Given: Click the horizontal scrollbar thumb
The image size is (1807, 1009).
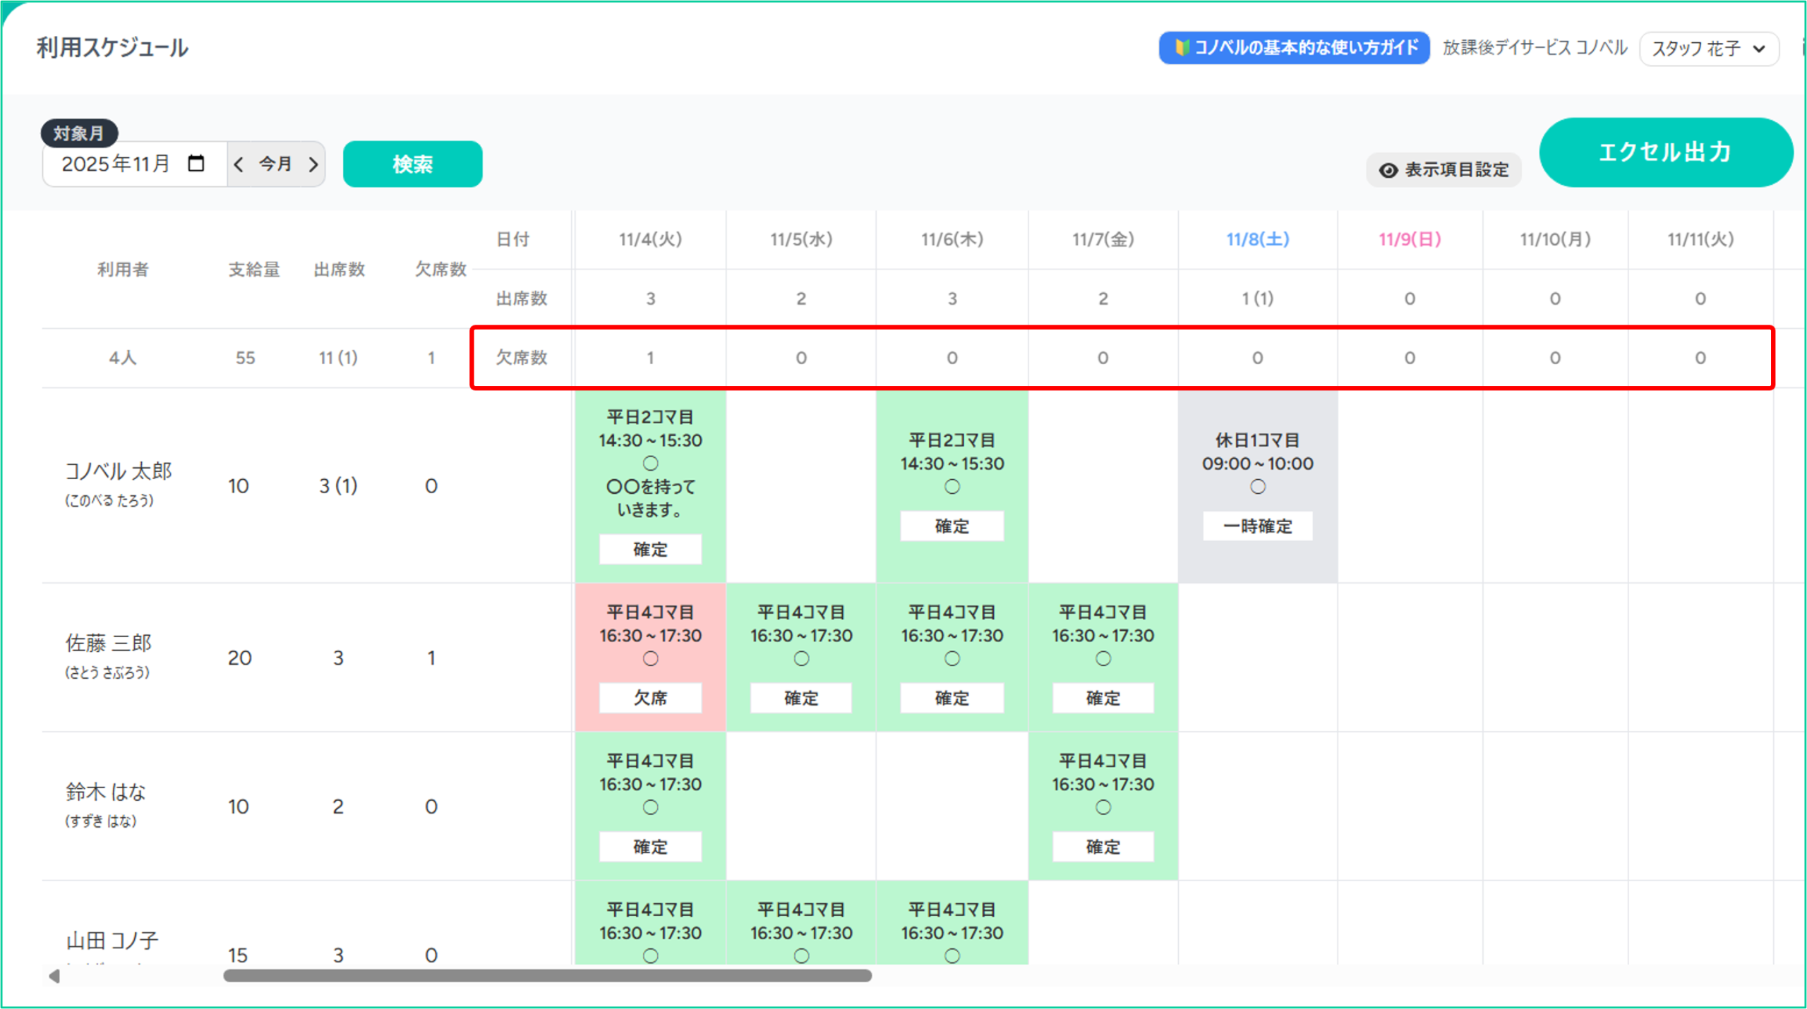Looking at the screenshot, I should coord(547,976).
